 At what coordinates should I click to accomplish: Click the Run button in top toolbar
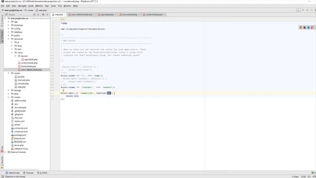pyautogui.click(x=303, y=10)
